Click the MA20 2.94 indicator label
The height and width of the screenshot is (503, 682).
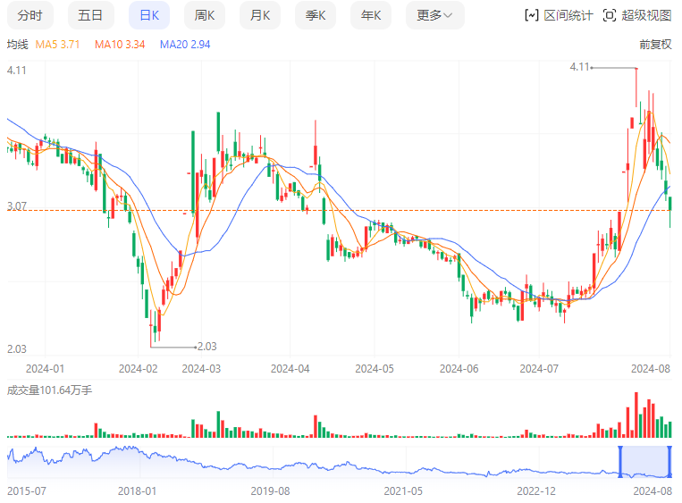[185, 45]
